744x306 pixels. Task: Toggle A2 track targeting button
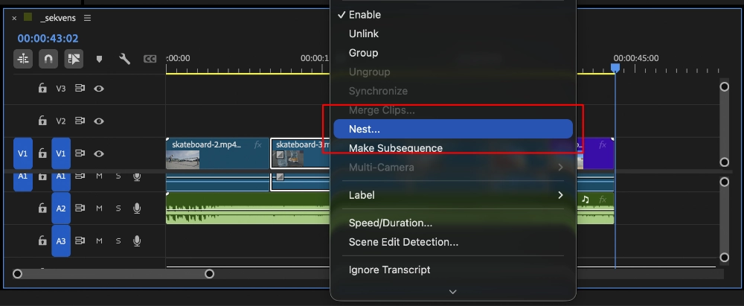61,208
